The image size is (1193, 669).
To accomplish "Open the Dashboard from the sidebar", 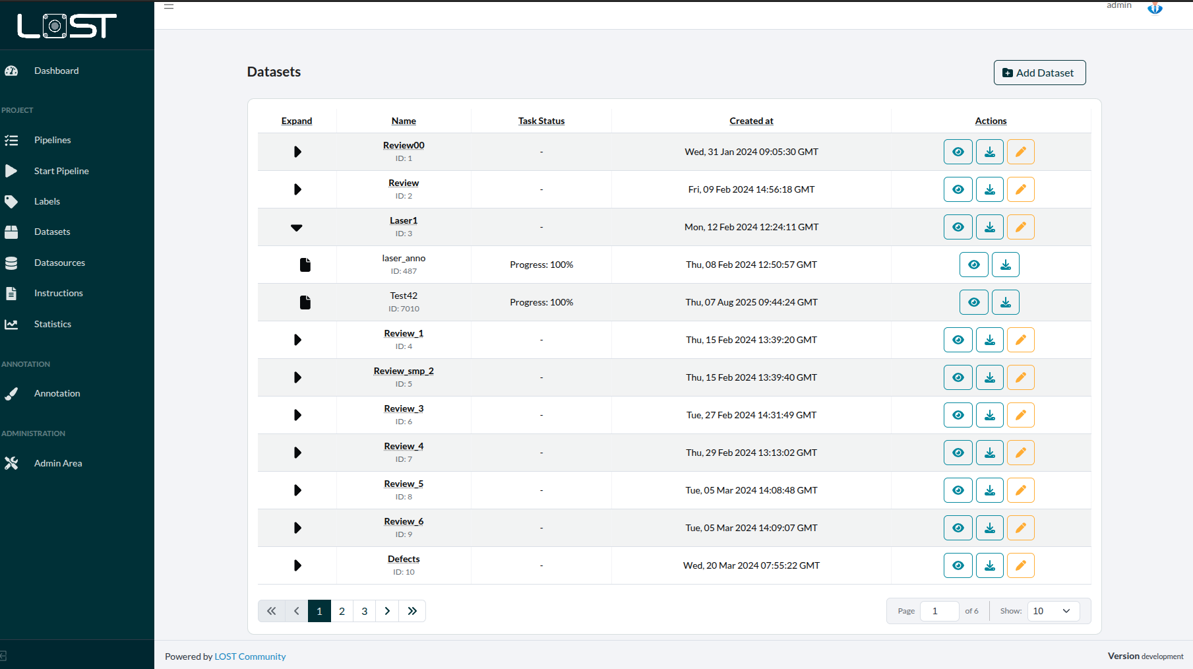I will [x=56, y=71].
